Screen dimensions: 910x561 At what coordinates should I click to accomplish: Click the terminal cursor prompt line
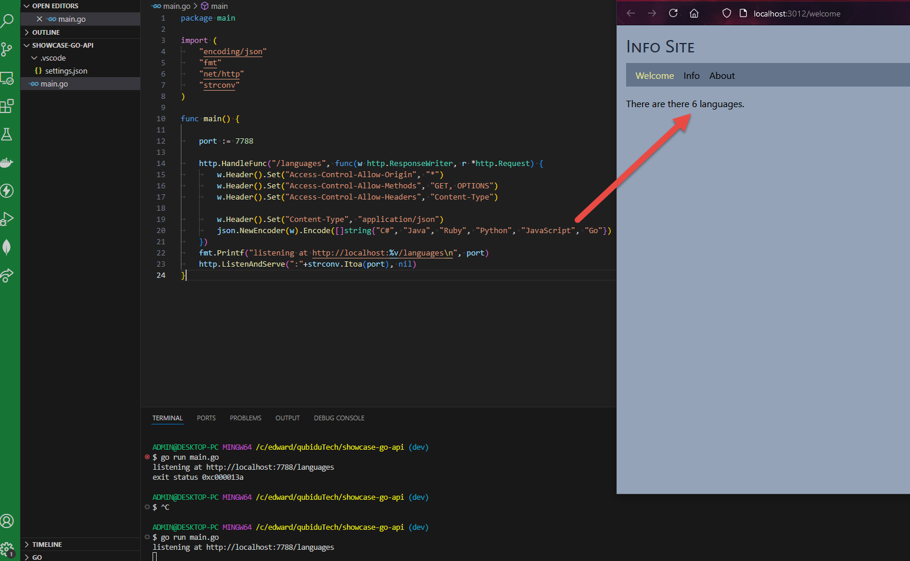[x=154, y=557]
